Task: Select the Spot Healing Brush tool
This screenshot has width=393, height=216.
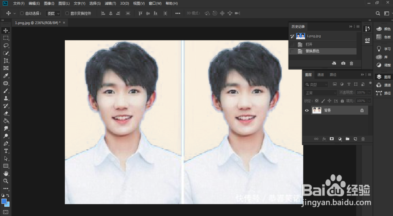Action: click(x=6, y=83)
